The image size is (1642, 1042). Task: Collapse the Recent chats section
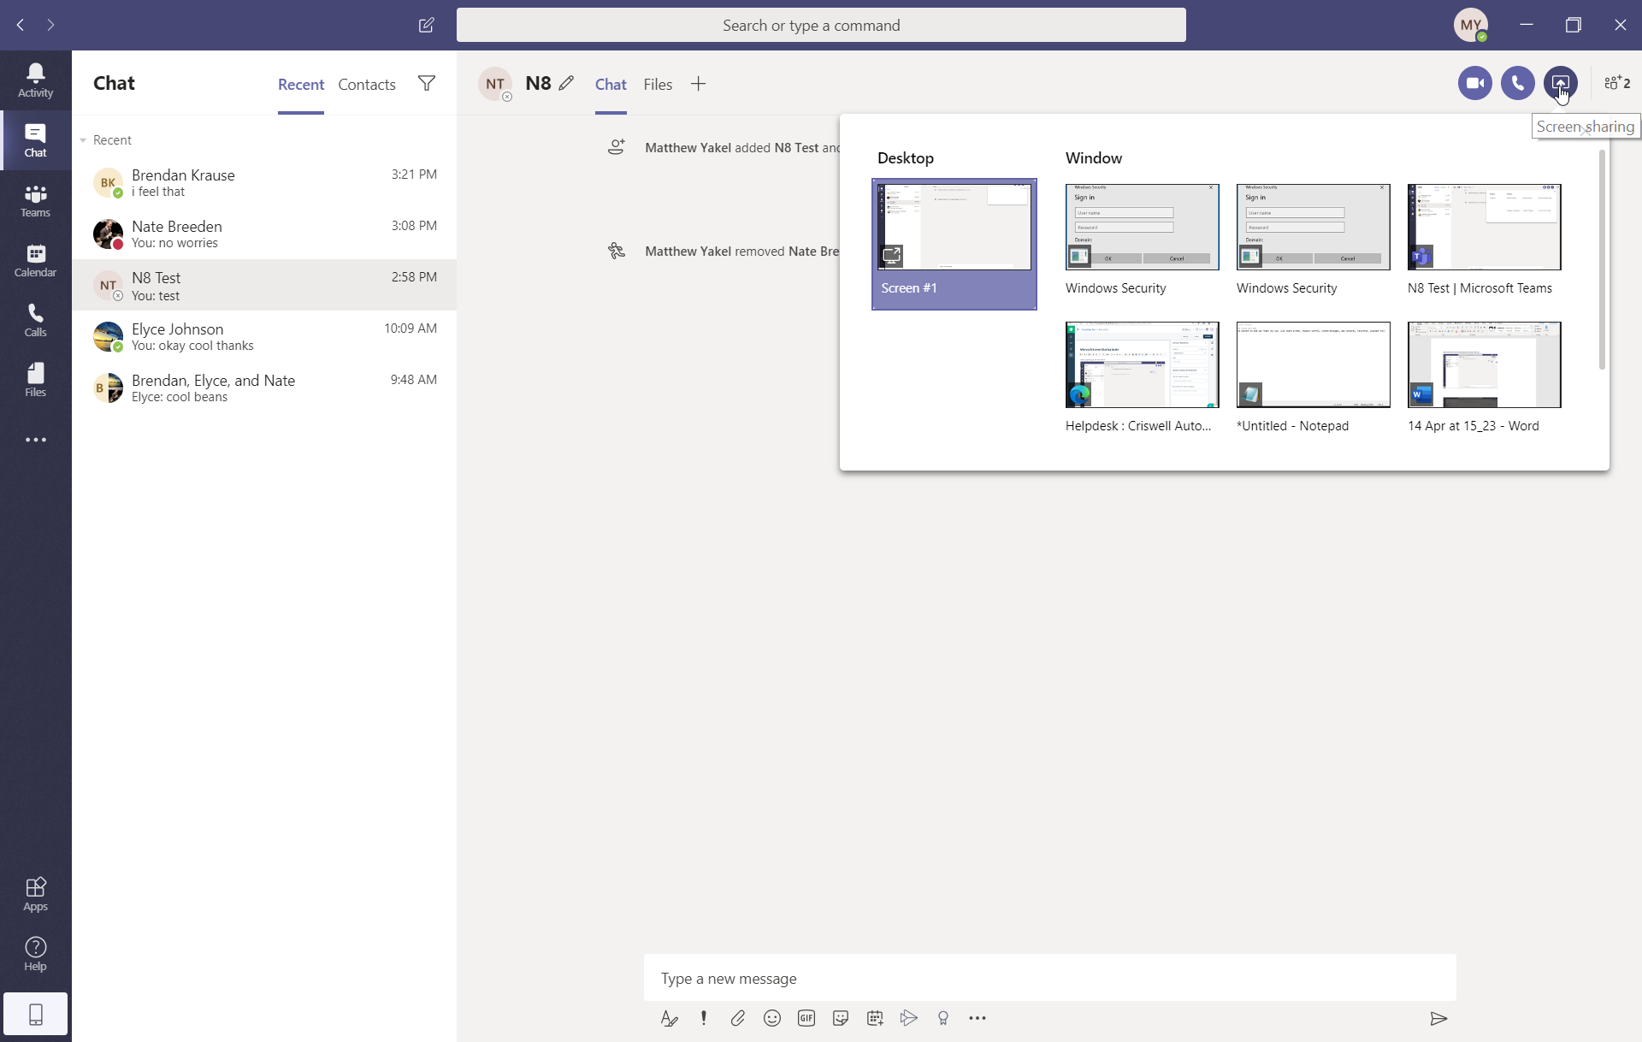coord(84,140)
